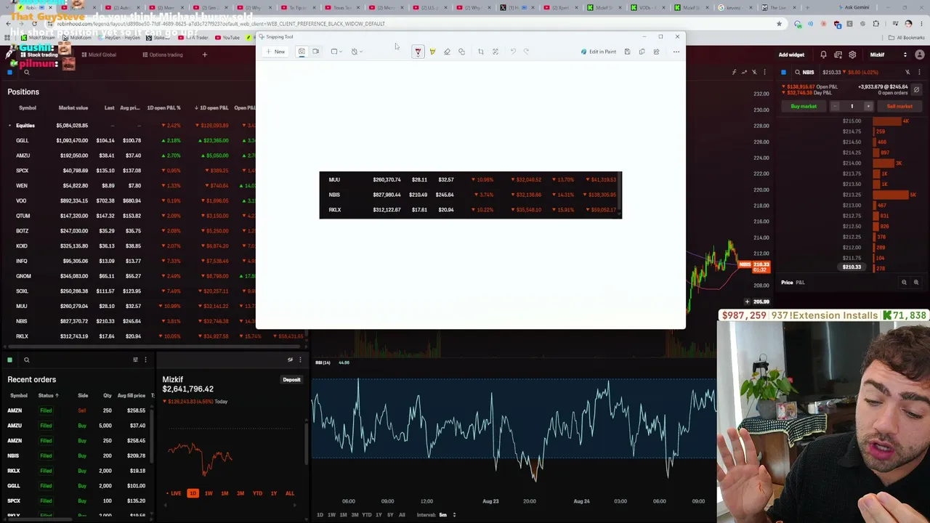This screenshot has height=523, width=930.
Task: Toggle the slashed-circle icon beside open orders
Action: coord(916,90)
